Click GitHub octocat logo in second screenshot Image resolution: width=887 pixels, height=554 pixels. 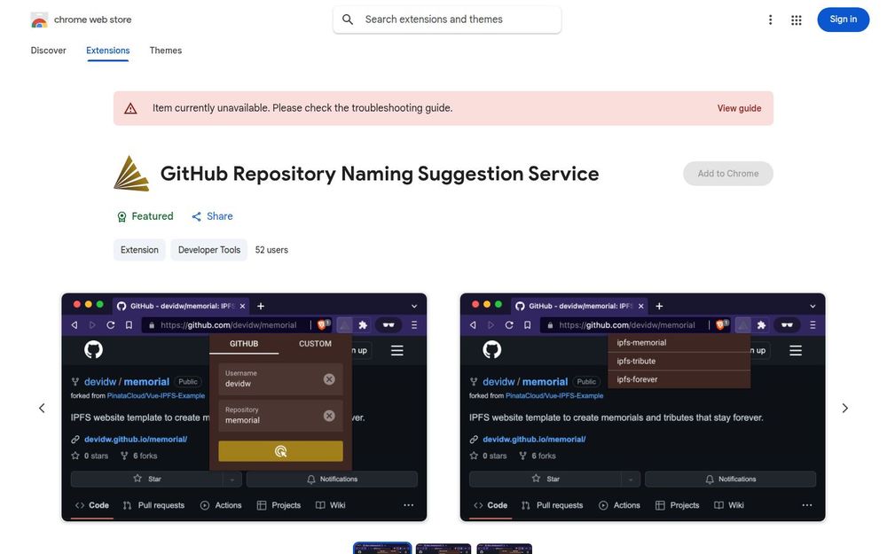492,350
